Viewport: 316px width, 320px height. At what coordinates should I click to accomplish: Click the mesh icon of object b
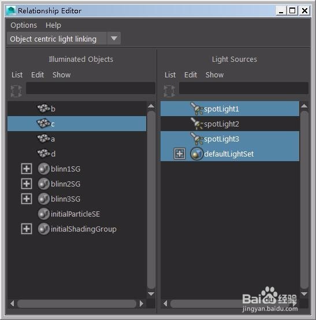point(43,108)
